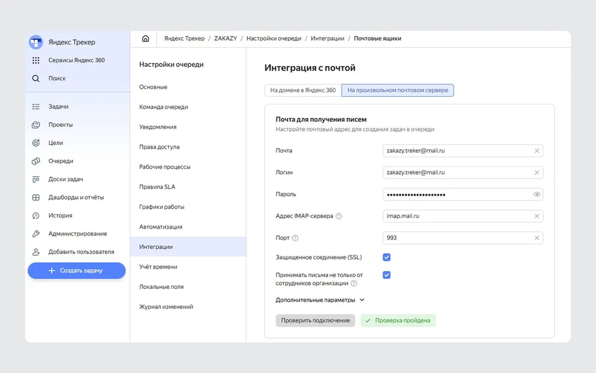Toggle accepting mail from non-employees checkbox

click(x=386, y=275)
